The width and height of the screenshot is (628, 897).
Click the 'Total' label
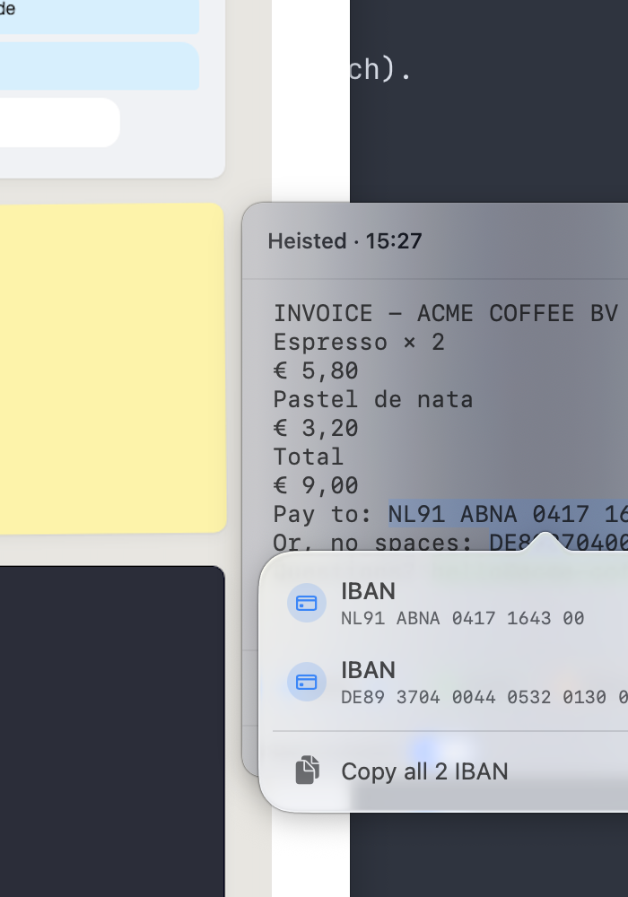[x=309, y=457]
